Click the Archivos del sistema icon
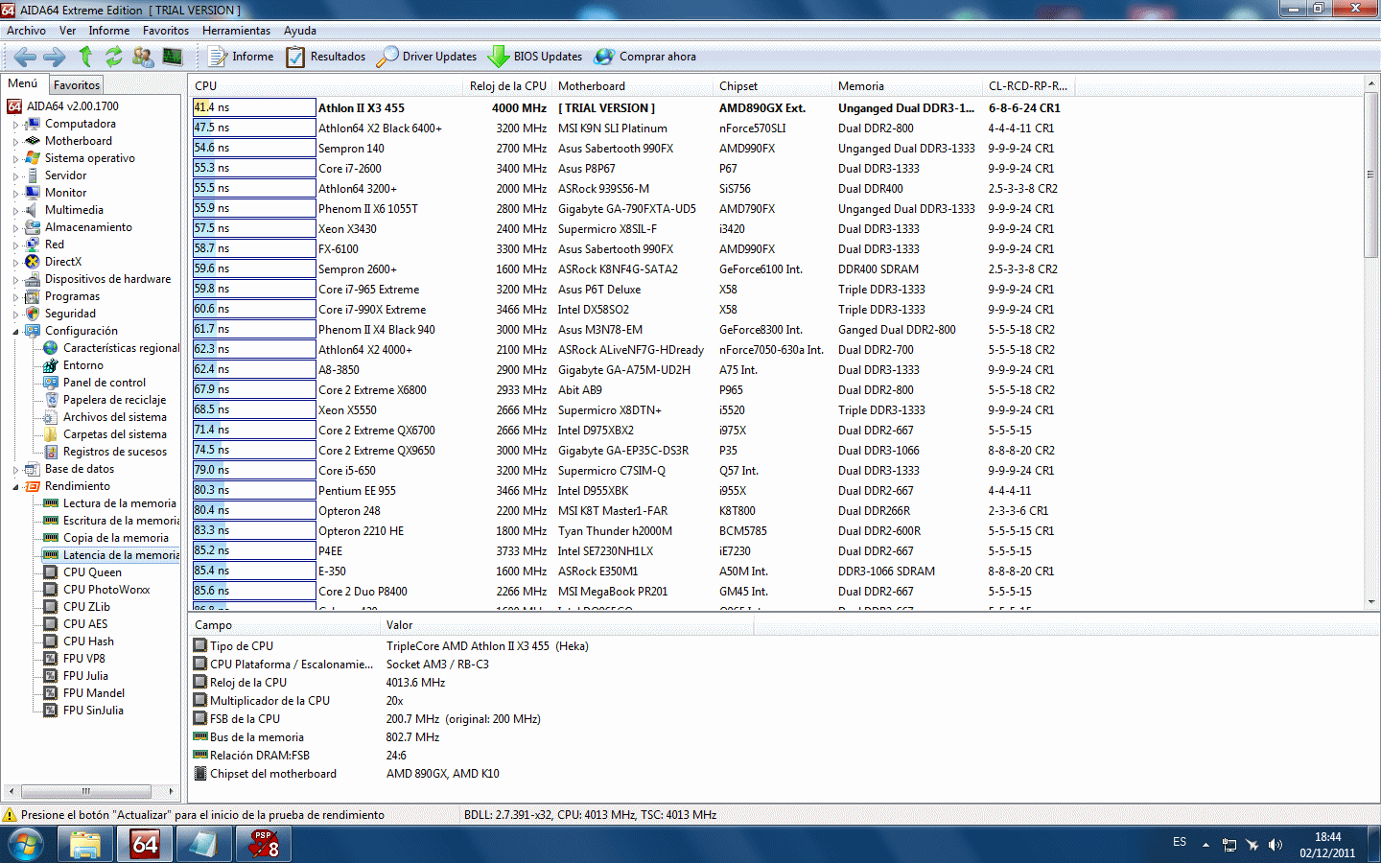This screenshot has height=863, width=1381. (x=51, y=417)
